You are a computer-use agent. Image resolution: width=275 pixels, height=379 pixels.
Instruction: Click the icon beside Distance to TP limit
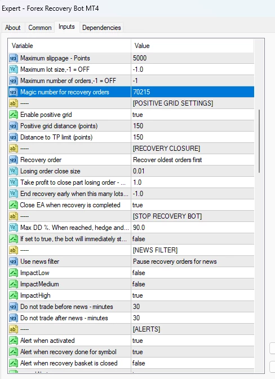(14, 137)
